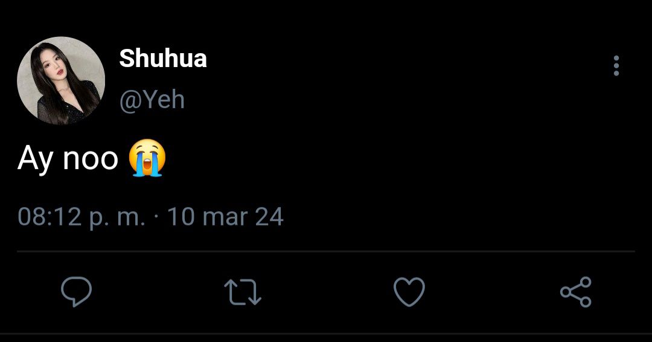Select the tweet text Ay noo

[x=68, y=159]
